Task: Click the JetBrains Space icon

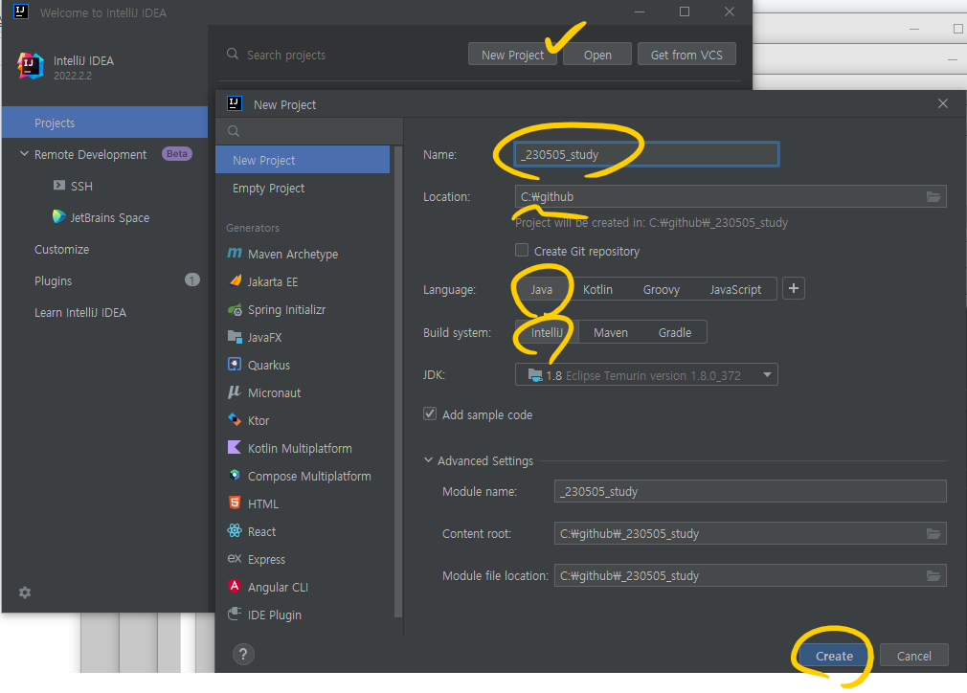Action: (59, 216)
